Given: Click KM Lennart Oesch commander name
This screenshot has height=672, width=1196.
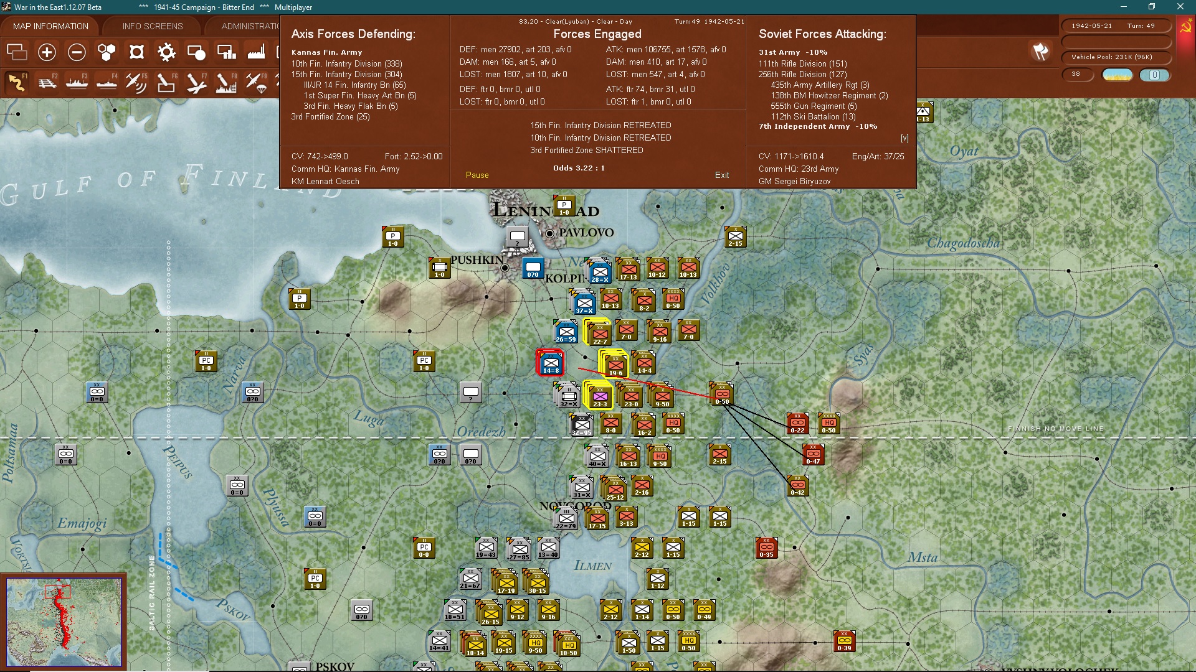Looking at the screenshot, I should tap(325, 182).
